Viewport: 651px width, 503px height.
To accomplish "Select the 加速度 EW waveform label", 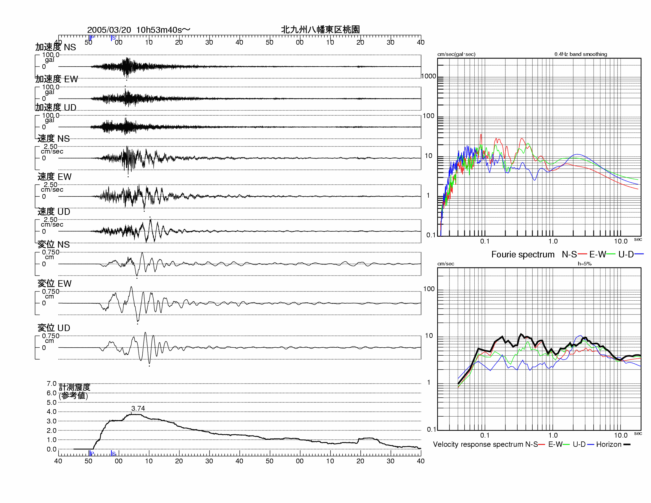I will pos(57,79).
